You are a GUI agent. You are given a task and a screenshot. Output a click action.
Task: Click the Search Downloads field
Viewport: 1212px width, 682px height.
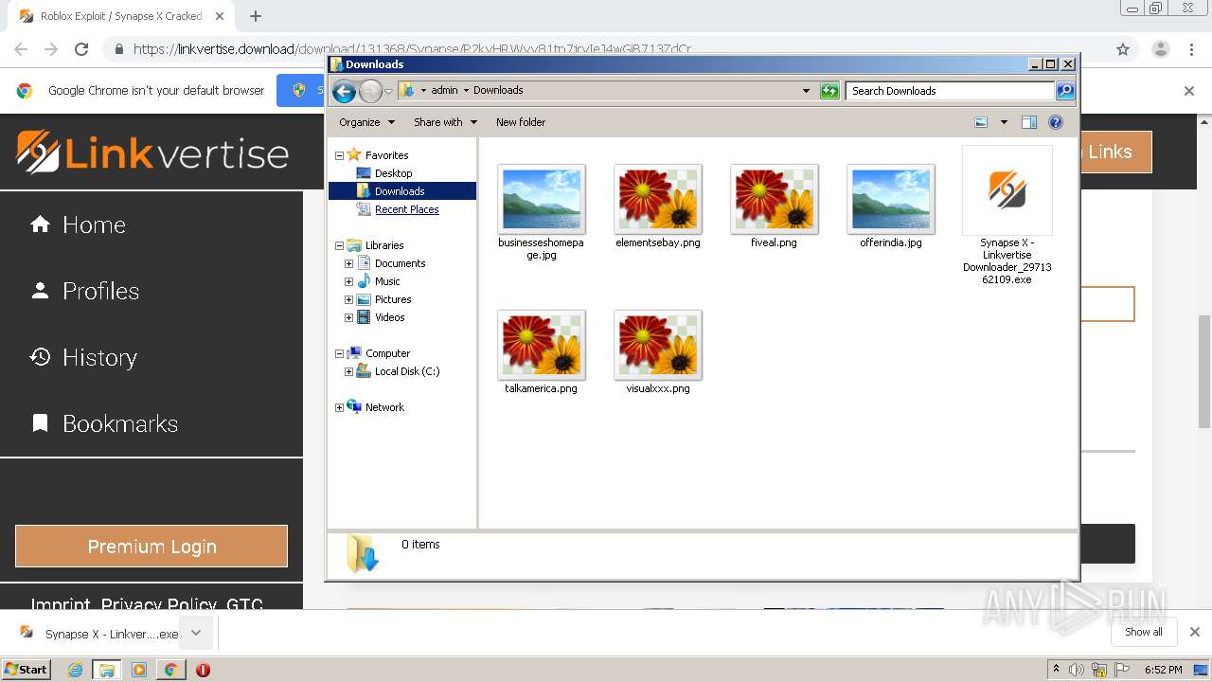(x=950, y=91)
